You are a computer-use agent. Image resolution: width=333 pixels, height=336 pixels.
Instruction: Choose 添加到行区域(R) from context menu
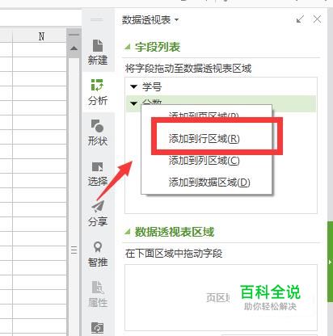coord(204,139)
